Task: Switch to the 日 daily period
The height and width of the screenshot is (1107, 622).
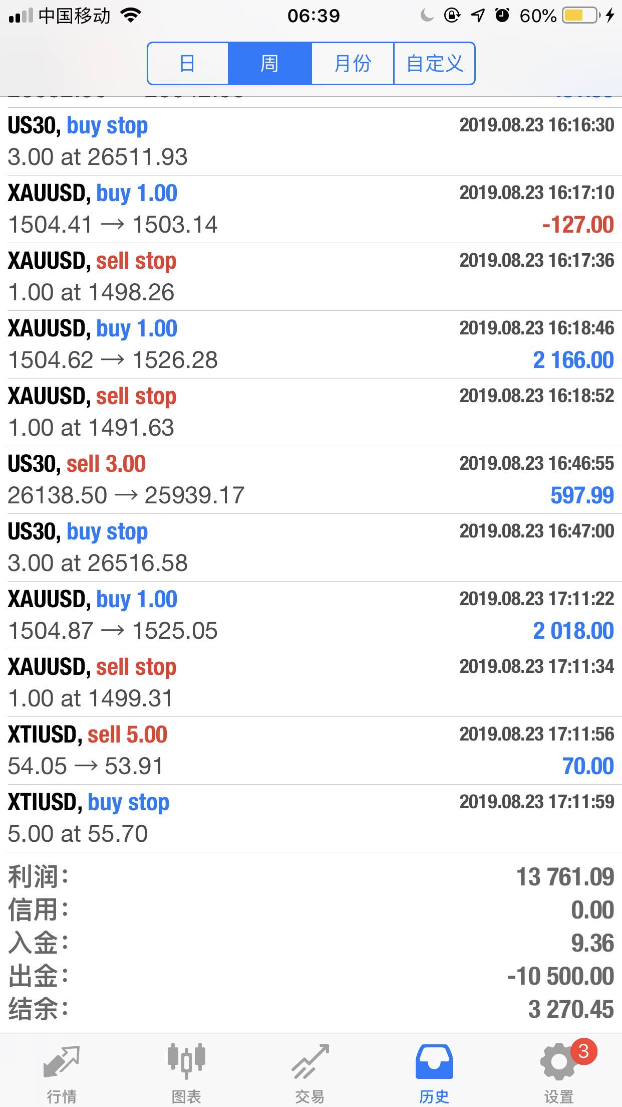Action: click(x=188, y=64)
